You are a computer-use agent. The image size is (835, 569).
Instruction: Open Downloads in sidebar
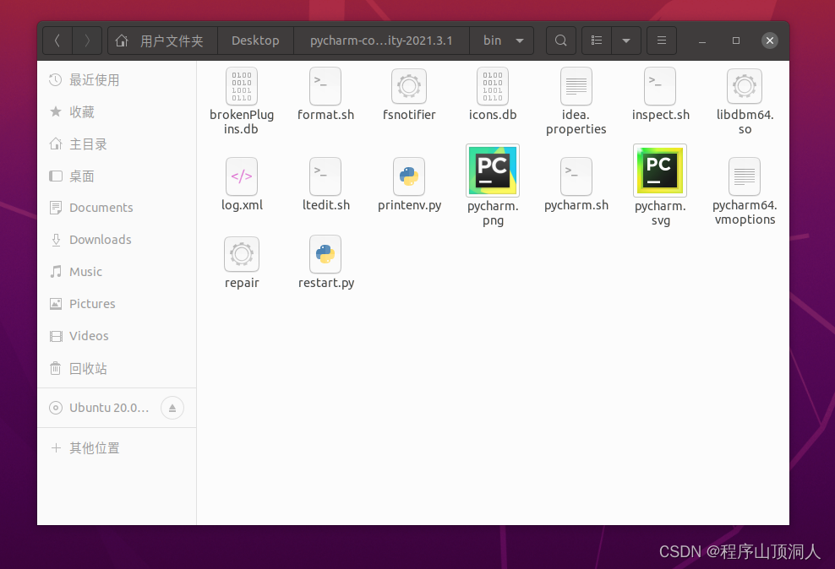[117, 239]
